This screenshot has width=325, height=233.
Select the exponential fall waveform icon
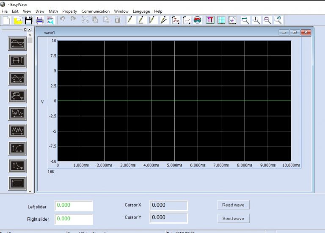coord(17,166)
